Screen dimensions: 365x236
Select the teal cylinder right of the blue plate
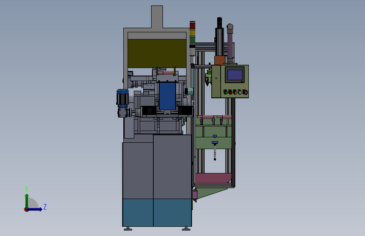click(189, 91)
